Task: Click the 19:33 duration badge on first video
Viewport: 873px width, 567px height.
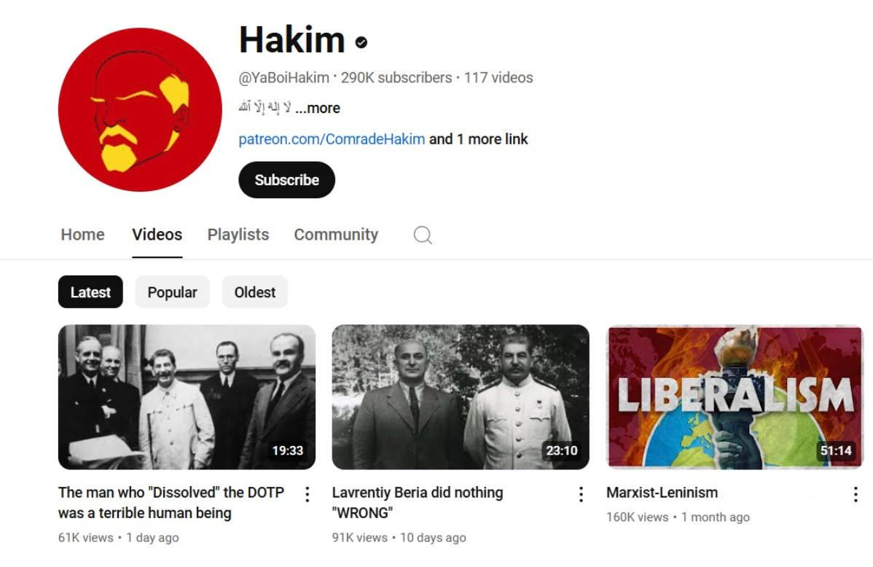Action: point(287,450)
